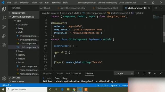Change indentation via Spaces: 2
Image resolution: width=165 pixels, height=92 pixels.
click(115, 86)
